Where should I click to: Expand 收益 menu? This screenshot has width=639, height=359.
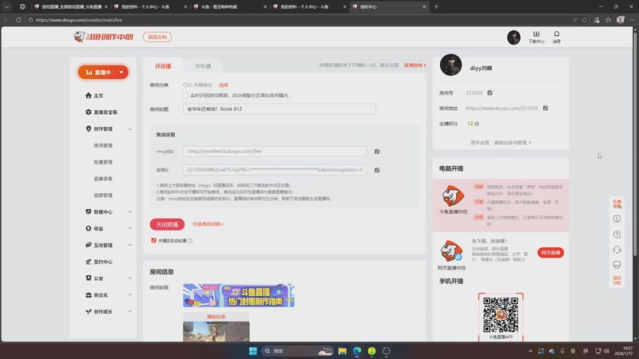(129, 229)
